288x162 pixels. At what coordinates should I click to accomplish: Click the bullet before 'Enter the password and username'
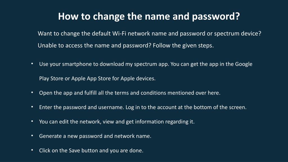[32, 107]
